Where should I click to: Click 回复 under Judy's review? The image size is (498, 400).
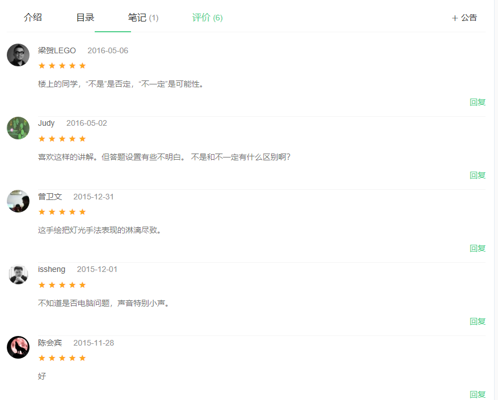[x=478, y=175]
